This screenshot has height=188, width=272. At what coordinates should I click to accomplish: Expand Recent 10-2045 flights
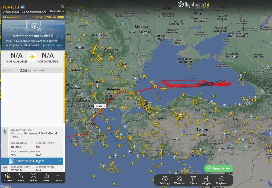32,161
